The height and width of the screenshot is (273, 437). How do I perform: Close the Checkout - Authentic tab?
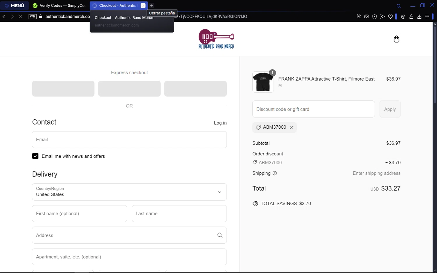pyautogui.click(x=143, y=6)
